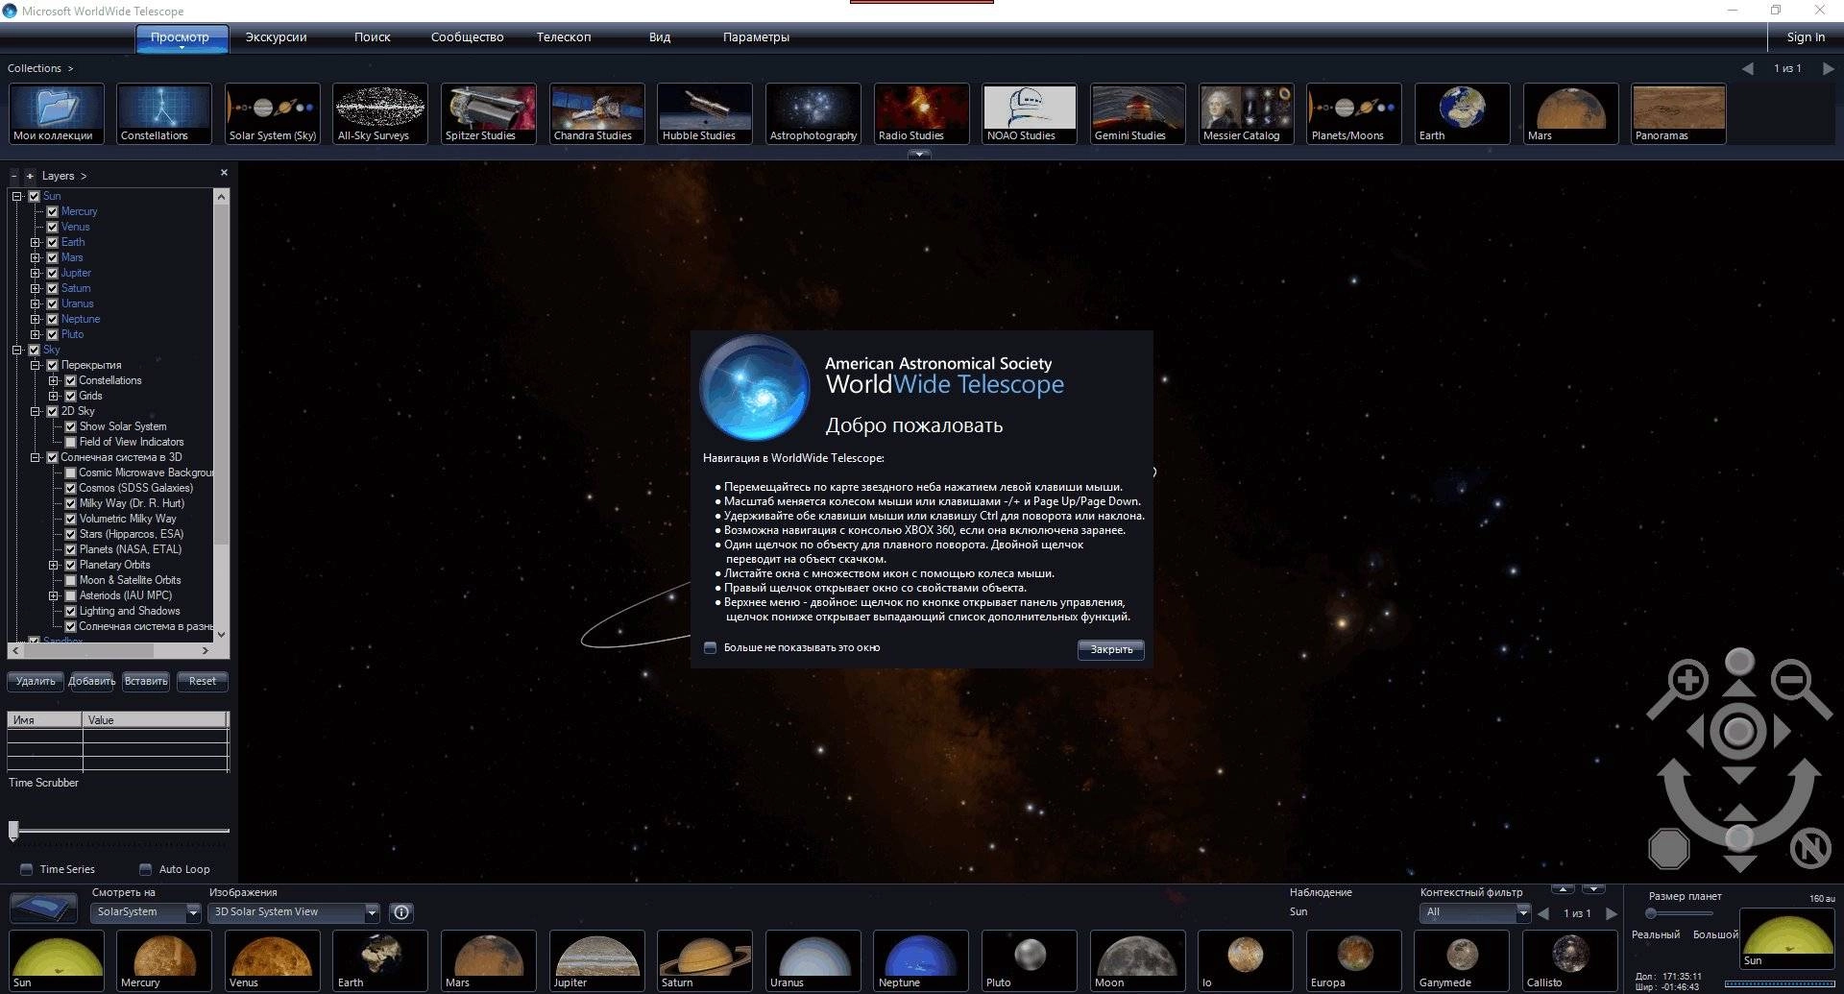Expand the Planetary Orbits node
Image resolution: width=1844 pixels, height=994 pixels.
click(54, 565)
